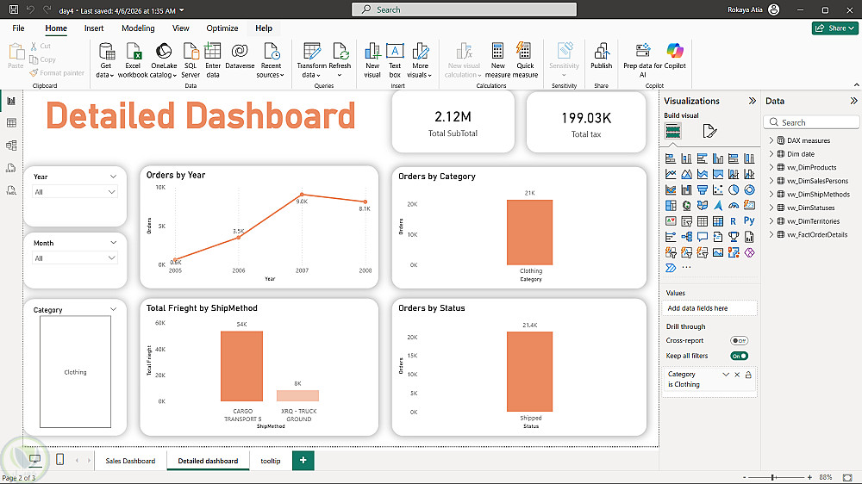Lock the Category drill through filter
The width and height of the screenshot is (862, 484).
point(748,375)
